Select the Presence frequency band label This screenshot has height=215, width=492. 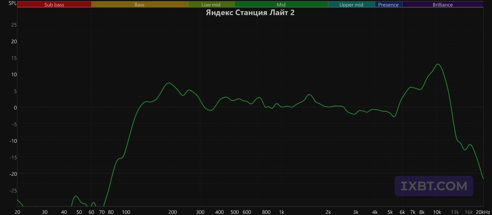tap(388, 5)
